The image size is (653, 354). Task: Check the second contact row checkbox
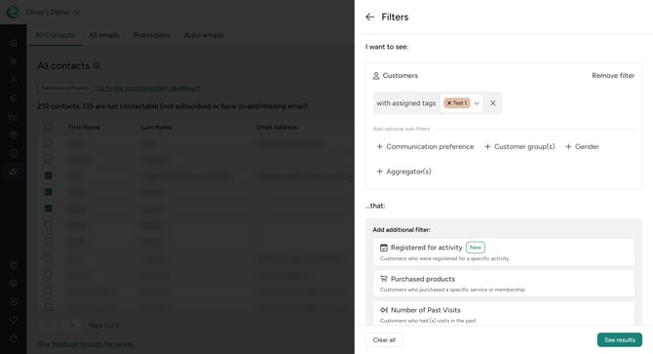point(49,159)
